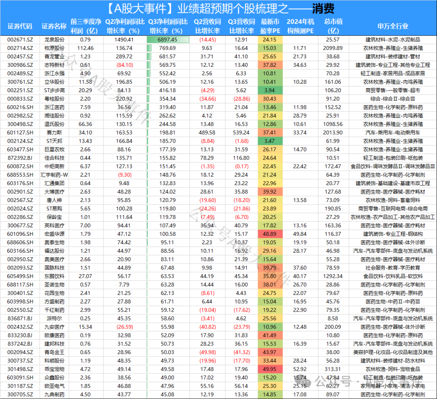Viewport: 437px width, 399px height.
Task: Click the 证券代码 column header
Action: pos(20,26)
